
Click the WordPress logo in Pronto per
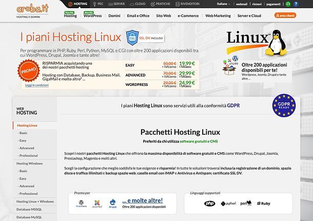click(81, 204)
